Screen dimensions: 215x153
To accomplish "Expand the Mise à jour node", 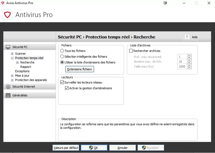I will [x=12, y=76].
